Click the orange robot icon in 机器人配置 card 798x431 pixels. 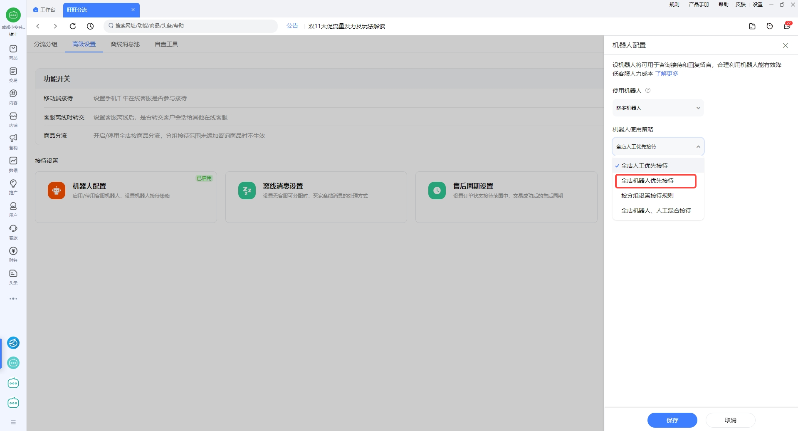click(57, 191)
